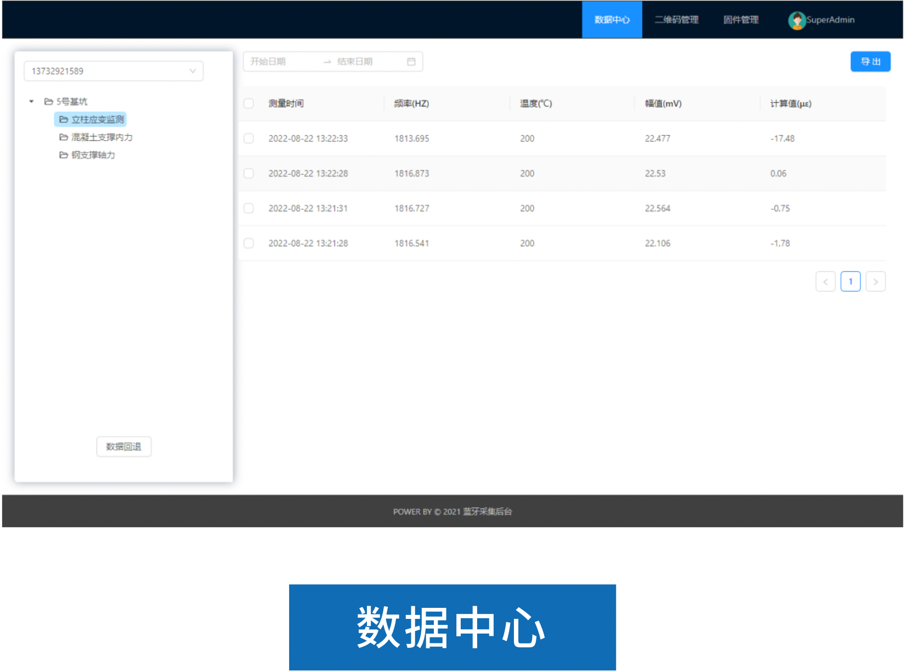Select 钢支撑轴力 tree item
Screen dimensions: 905x672
click(x=93, y=155)
